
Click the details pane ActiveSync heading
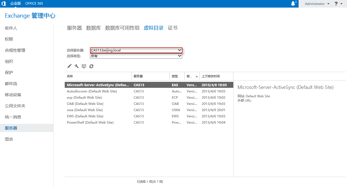(286, 87)
